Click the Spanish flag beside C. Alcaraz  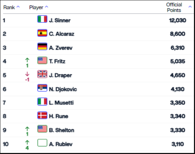click(x=42, y=33)
